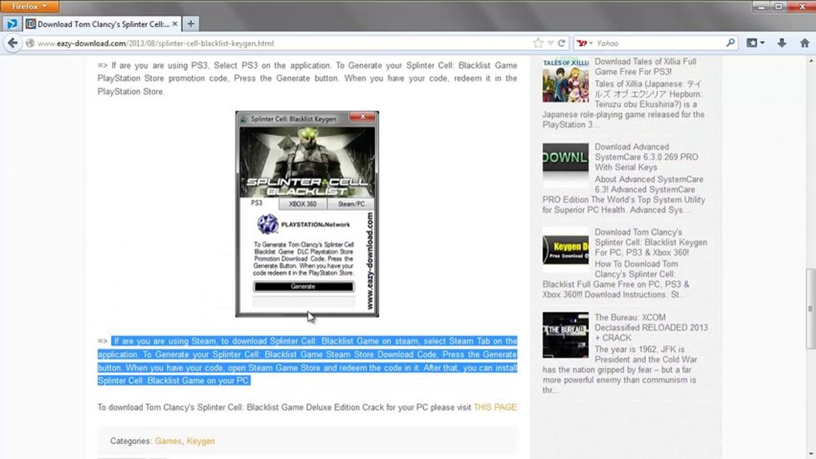Click the Steam/PC tab in keygen image
Viewport: 816px width, 459px height.
point(351,204)
